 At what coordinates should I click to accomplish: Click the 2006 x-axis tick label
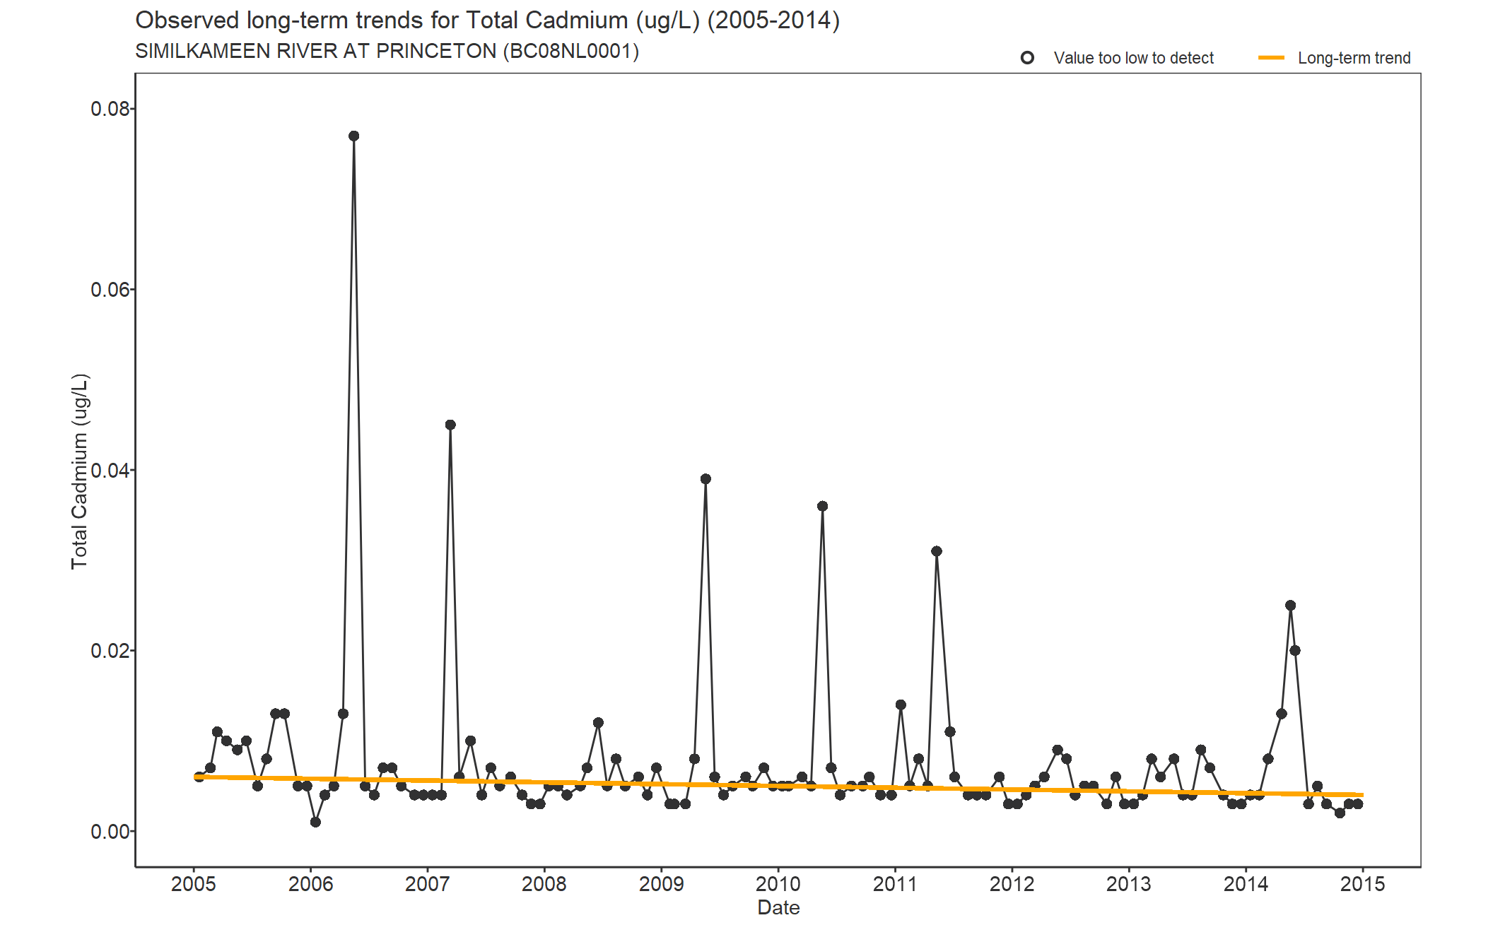click(x=310, y=884)
